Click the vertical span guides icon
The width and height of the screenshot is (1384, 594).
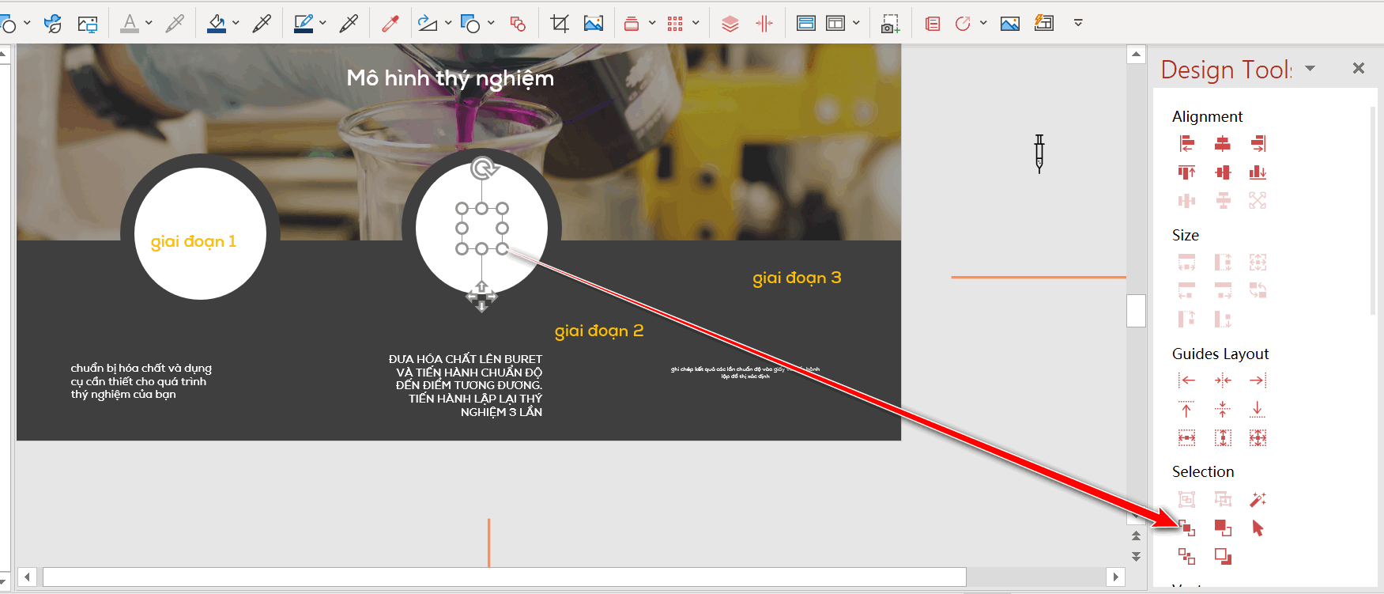[1223, 437]
